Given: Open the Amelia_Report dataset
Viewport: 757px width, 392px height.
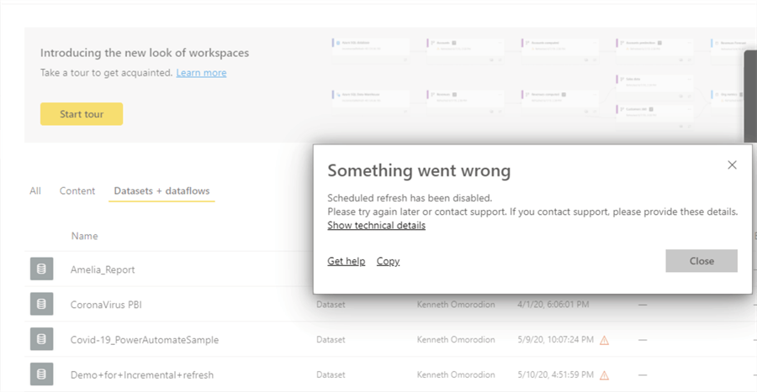Looking at the screenshot, I should click(x=103, y=269).
